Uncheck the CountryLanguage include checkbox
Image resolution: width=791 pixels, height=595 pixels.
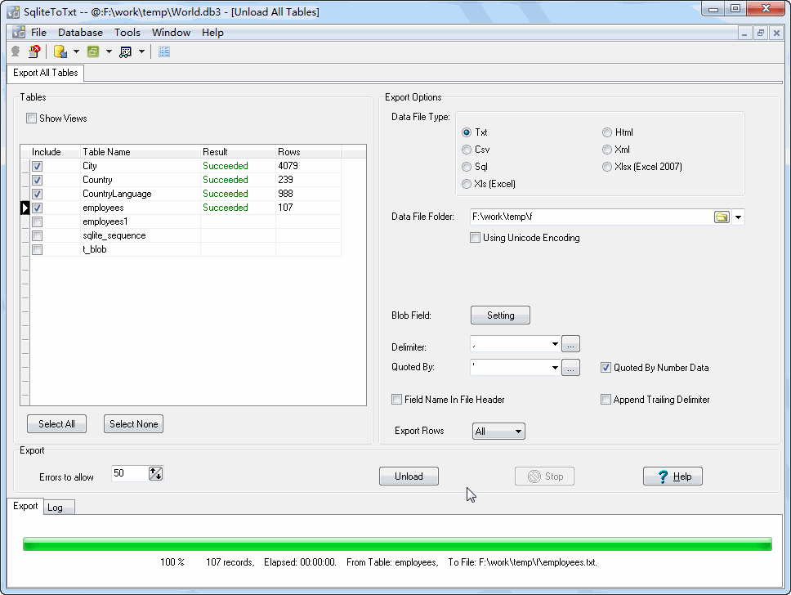coord(38,194)
